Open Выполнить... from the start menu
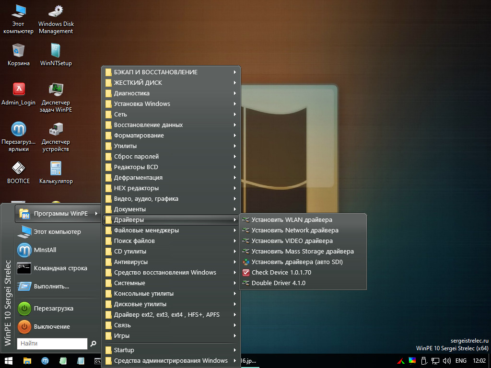Viewport: 491px width, 368px height. coord(58,287)
